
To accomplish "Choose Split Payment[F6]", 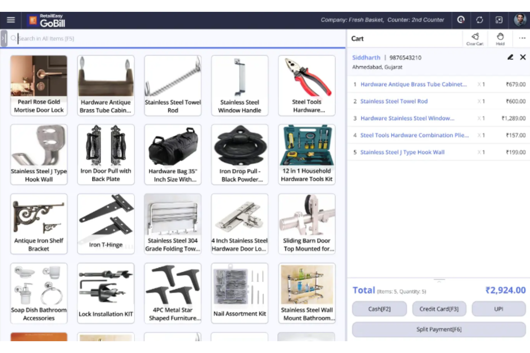I will [439, 329].
